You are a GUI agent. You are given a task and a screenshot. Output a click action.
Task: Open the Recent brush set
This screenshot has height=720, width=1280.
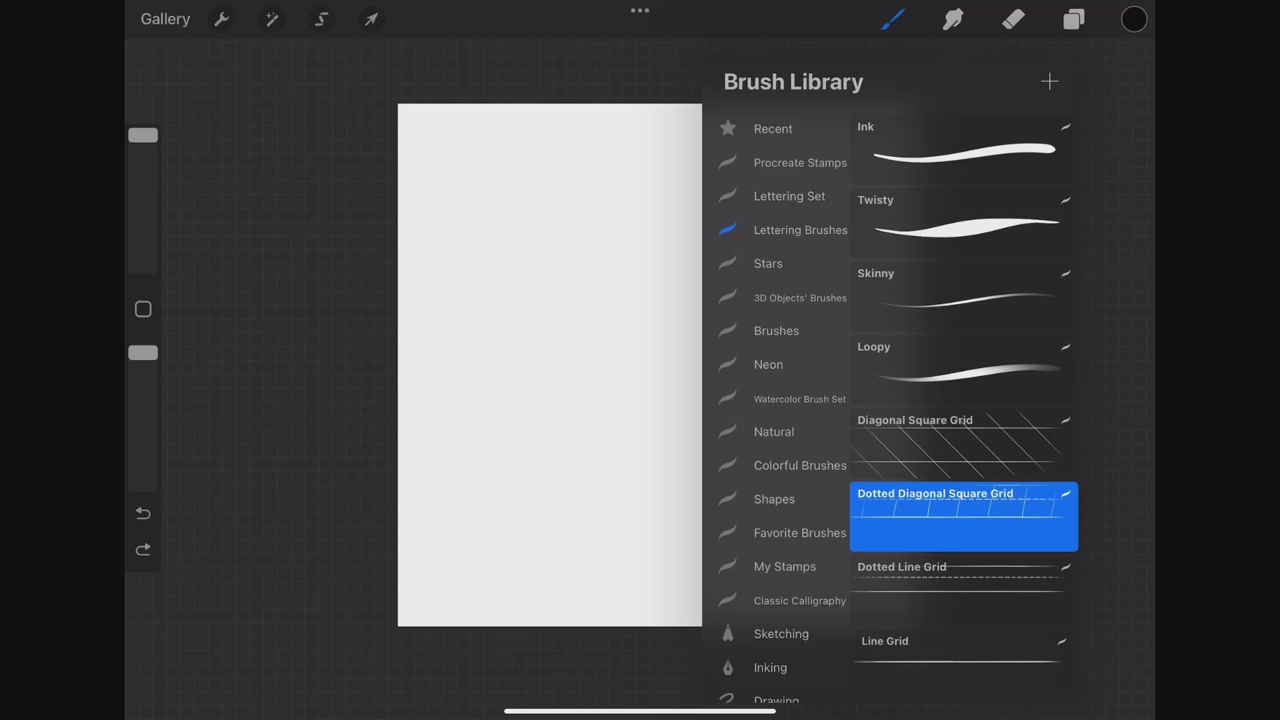(x=773, y=129)
